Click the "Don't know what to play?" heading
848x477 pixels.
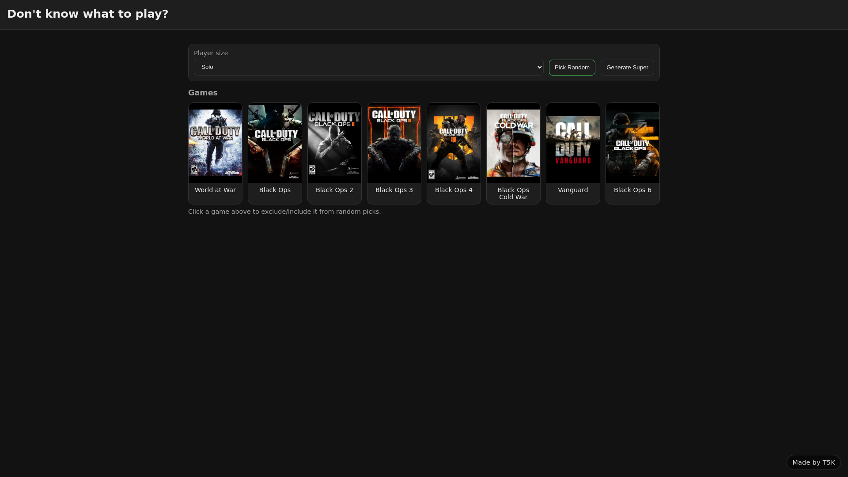click(87, 14)
